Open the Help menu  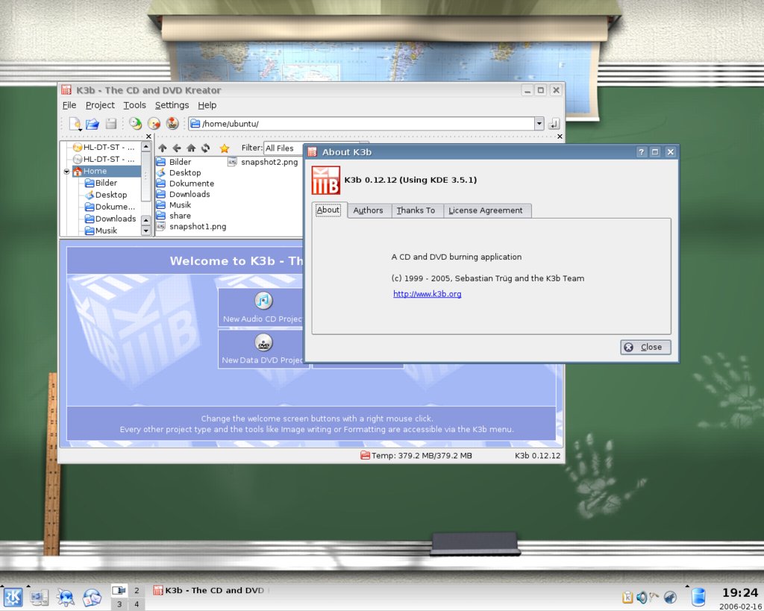(207, 105)
